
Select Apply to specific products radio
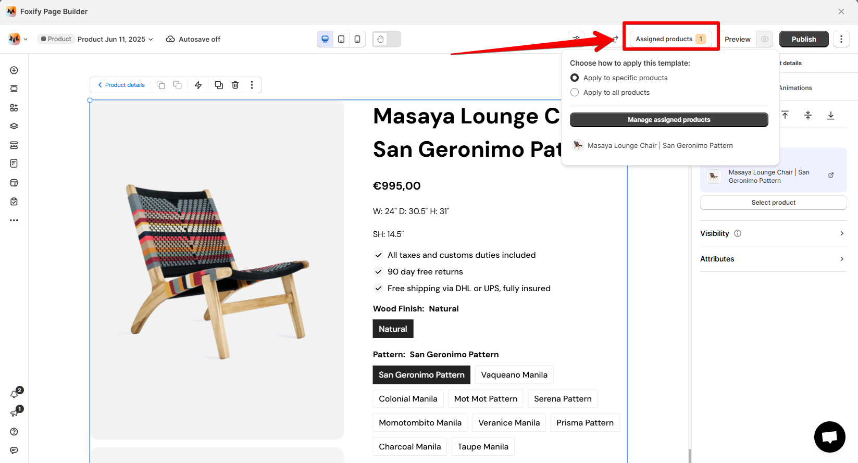[x=575, y=78]
